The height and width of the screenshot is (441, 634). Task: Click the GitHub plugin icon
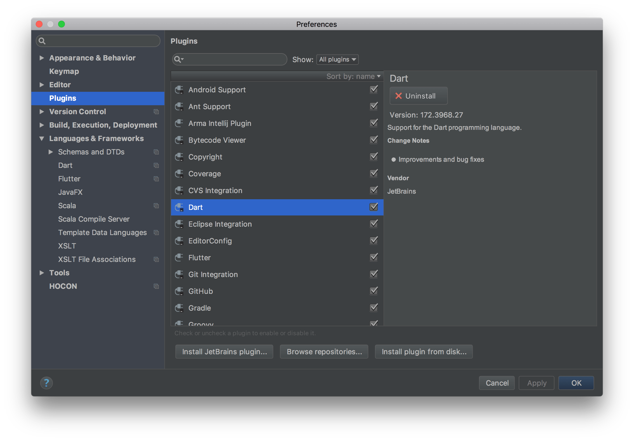pos(179,291)
